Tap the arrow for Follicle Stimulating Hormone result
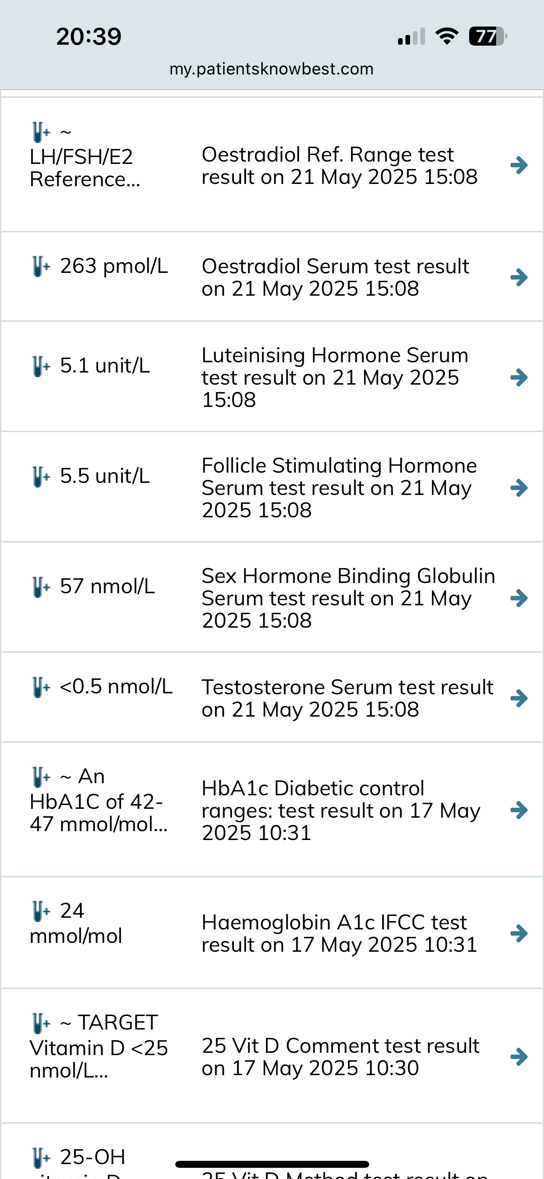 (x=518, y=488)
